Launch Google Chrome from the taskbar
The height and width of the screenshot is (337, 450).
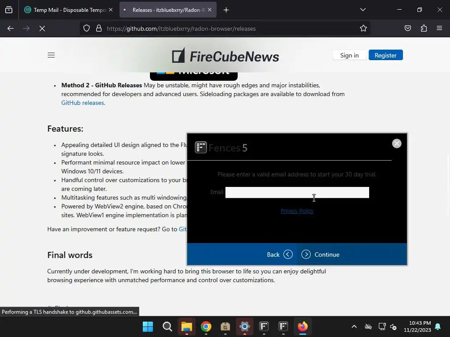pyautogui.click(x=206, y=326)
